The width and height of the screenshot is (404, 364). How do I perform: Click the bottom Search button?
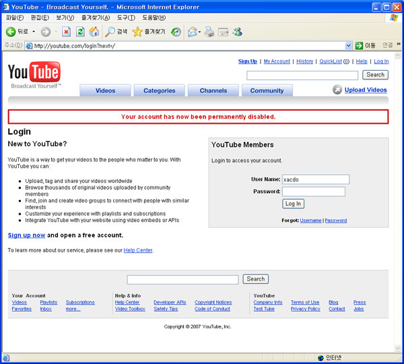(256, 279)
